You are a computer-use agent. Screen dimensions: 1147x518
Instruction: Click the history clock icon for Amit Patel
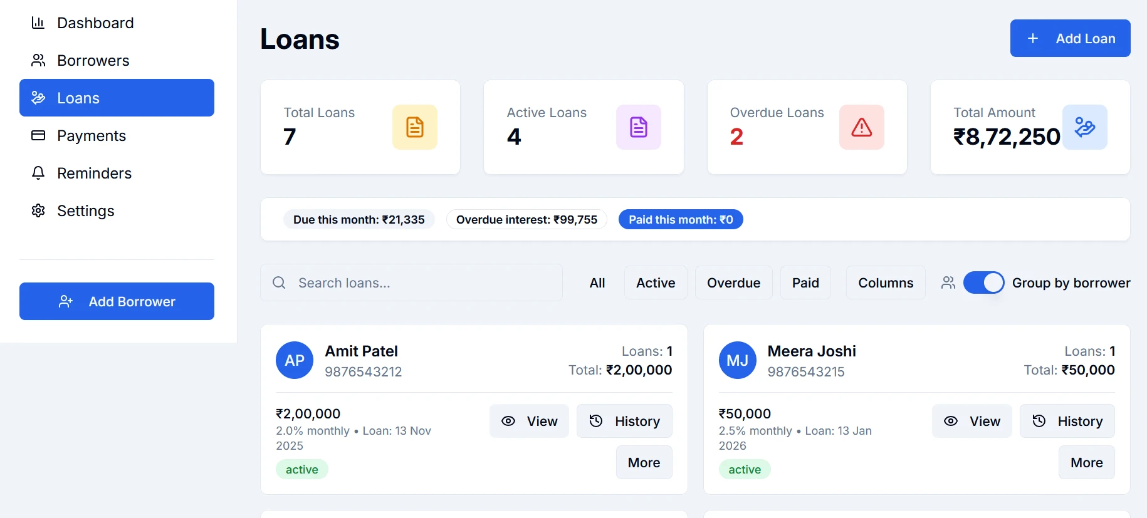[596, 421]
